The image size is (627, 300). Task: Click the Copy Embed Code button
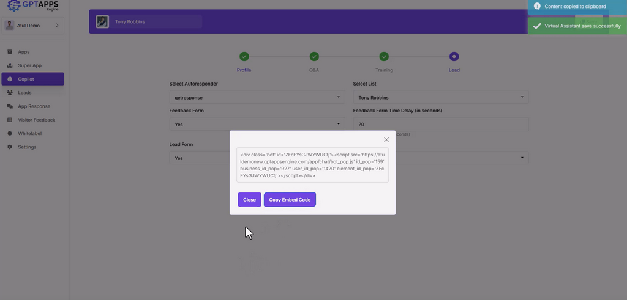(290, 200)
